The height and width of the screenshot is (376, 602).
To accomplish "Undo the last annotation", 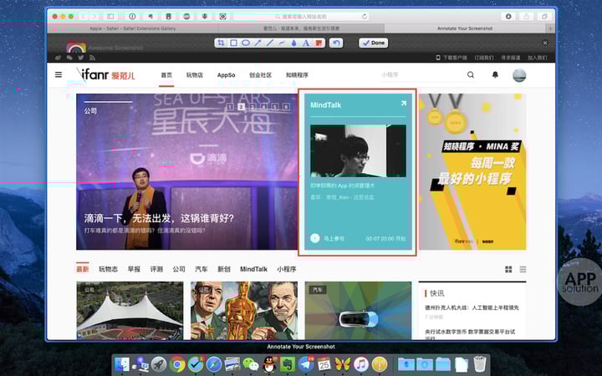I will [x=336, y=43].
